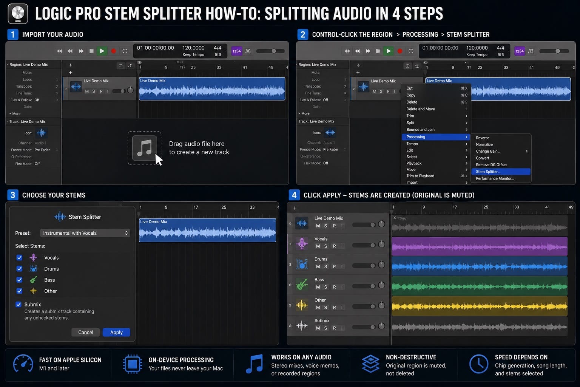The height and width of the screenshot is (387, 580).
Task: Toggle the Submix checkbox in Stem Splitter
Action: tap(19, 304)
